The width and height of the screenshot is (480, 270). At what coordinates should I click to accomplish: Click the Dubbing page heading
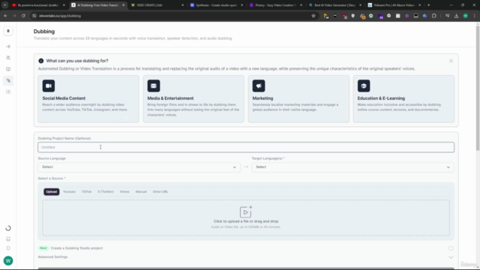pyautogui.click(x=44, y=31)
